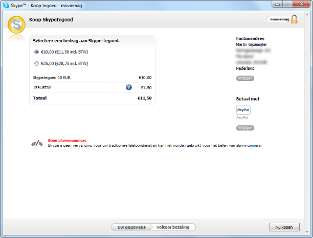
Task: Click the 'Betaal met' heading
Action: tap(248, 99)
